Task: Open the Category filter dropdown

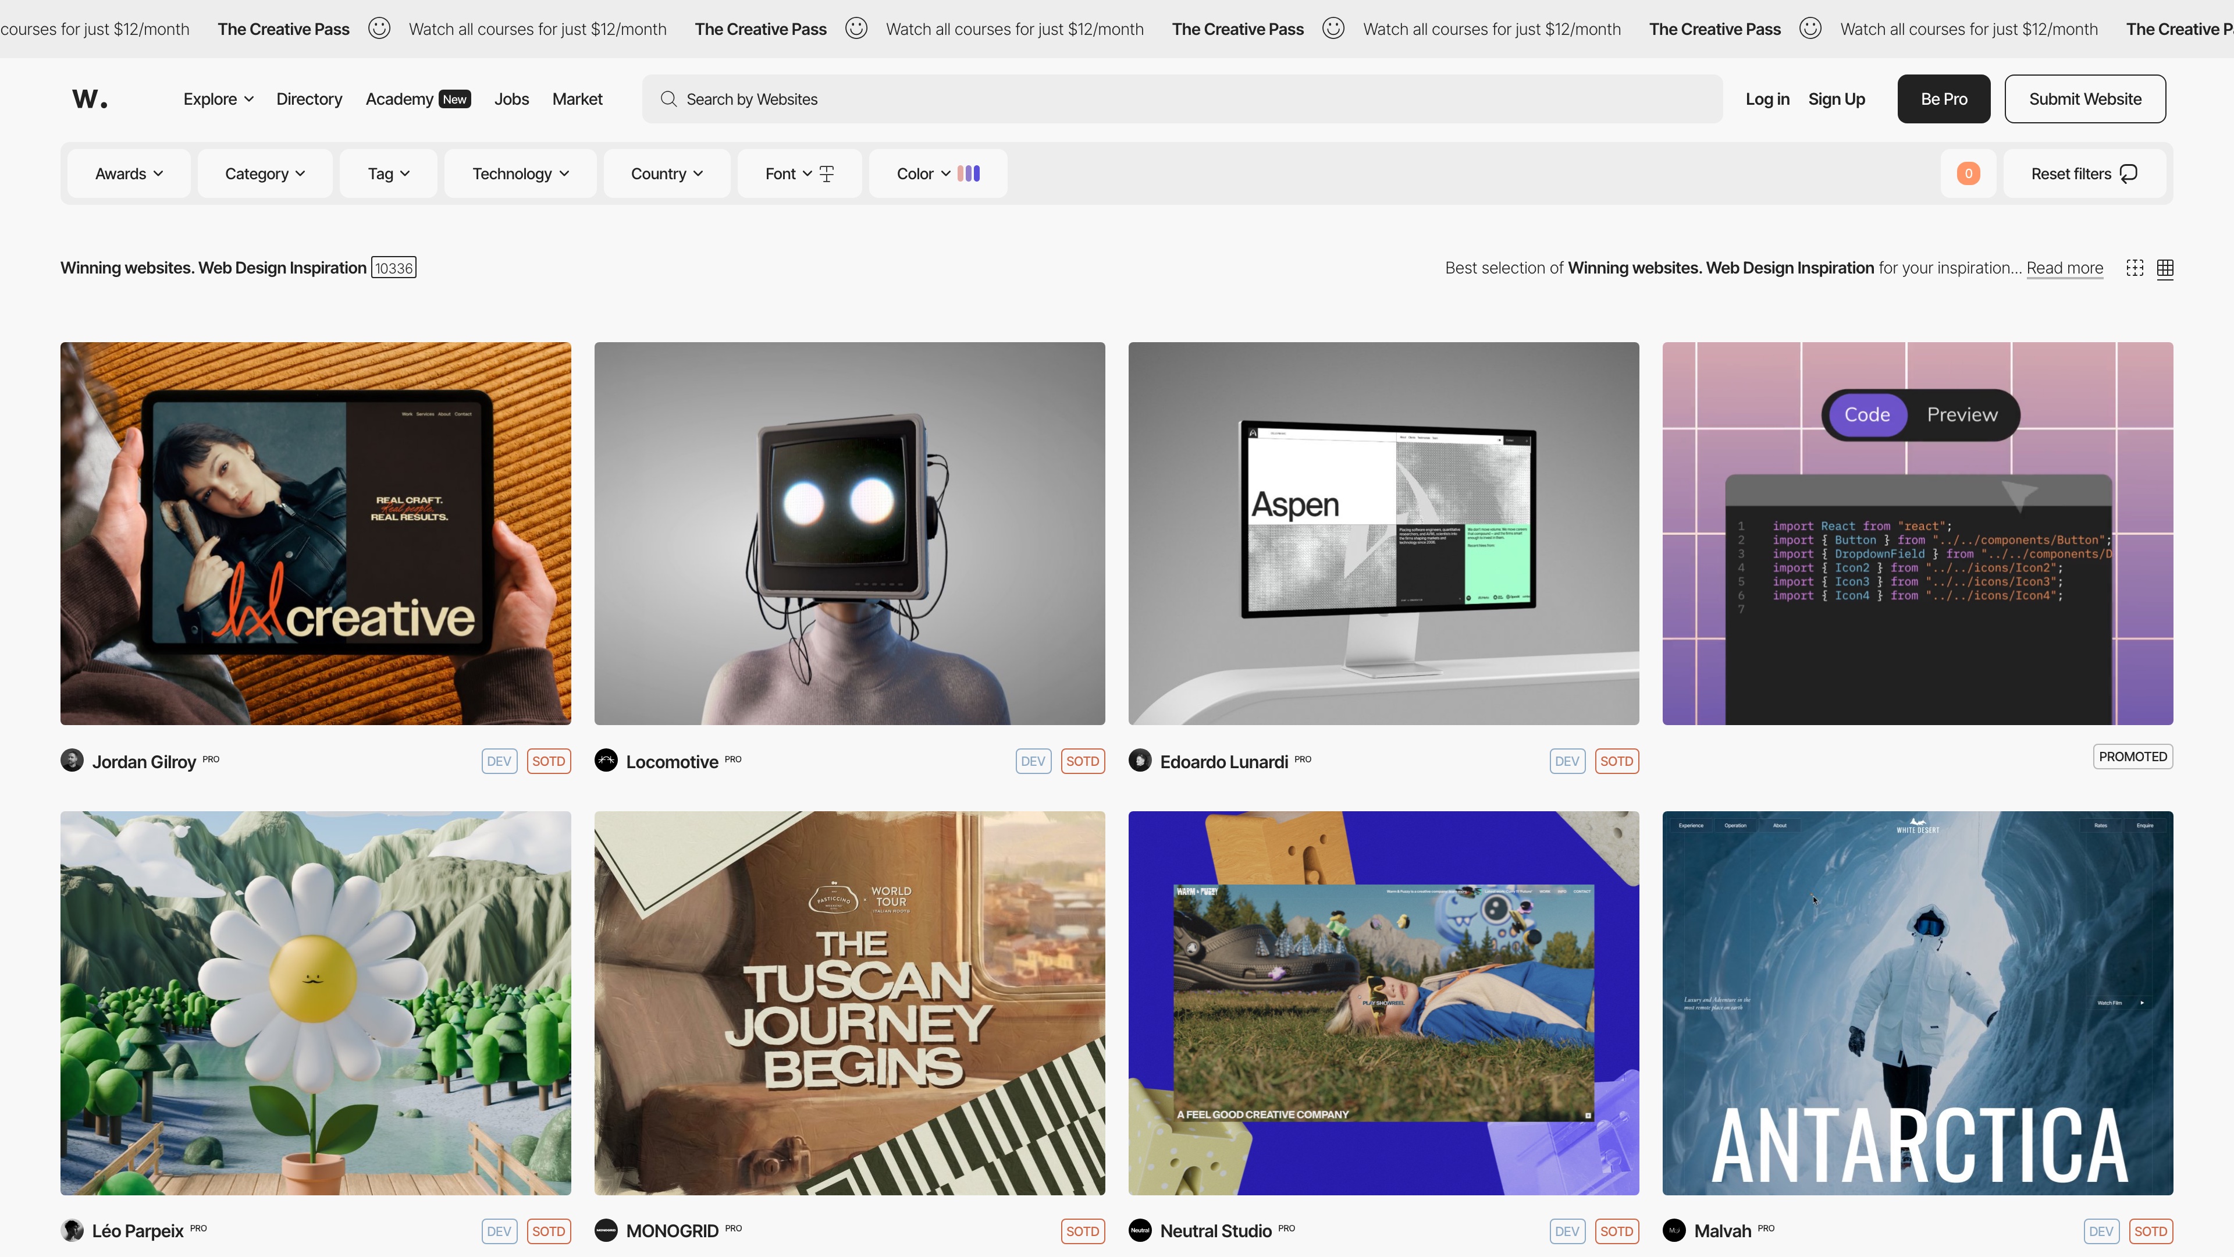Action: (x=265, y=173)
